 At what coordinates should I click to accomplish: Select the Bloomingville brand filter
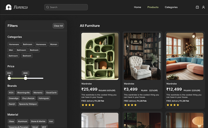coord(24,92)
